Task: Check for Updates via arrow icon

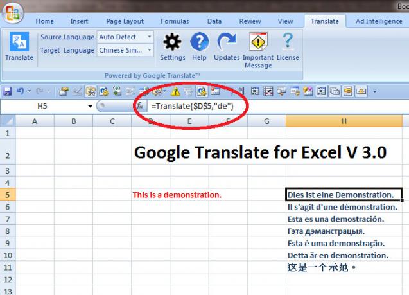Action: [227, 46]
